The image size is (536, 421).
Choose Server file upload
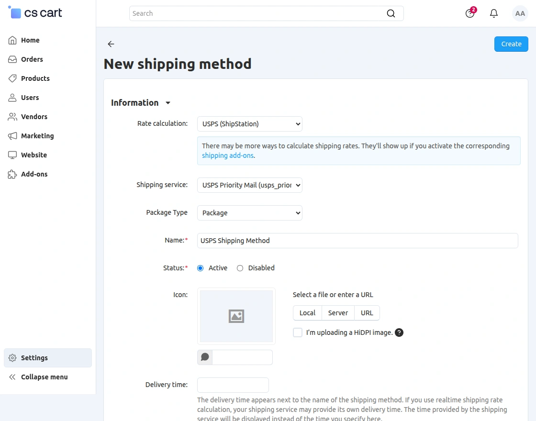coord(338,313)
